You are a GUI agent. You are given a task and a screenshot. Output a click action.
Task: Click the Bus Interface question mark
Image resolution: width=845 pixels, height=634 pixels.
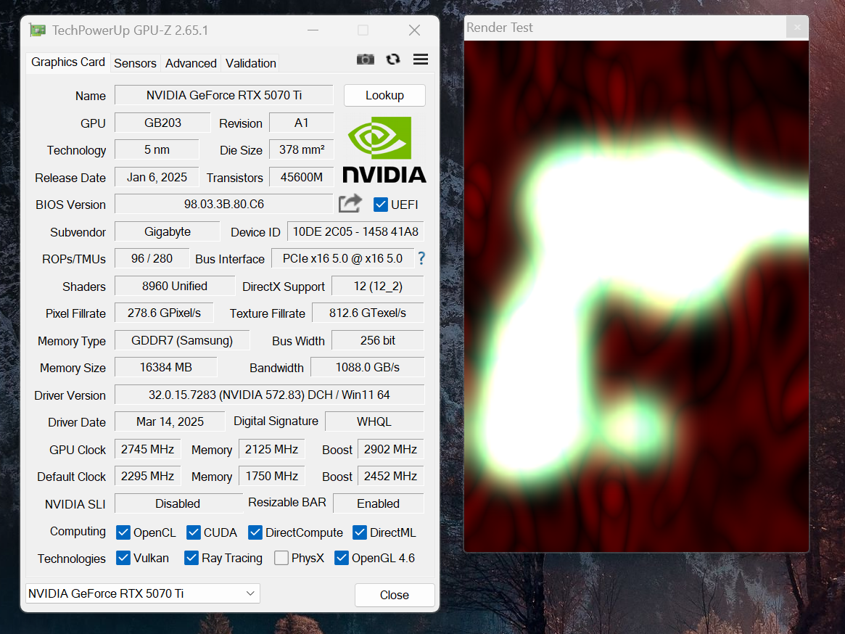click(421, 259)
